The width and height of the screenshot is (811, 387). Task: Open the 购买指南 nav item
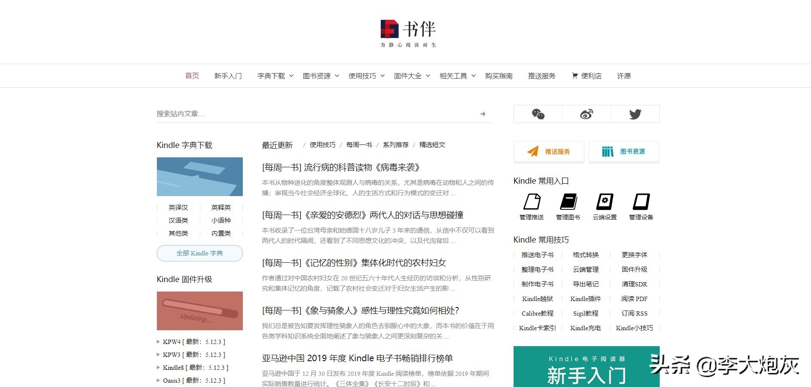tap(499, 76)
